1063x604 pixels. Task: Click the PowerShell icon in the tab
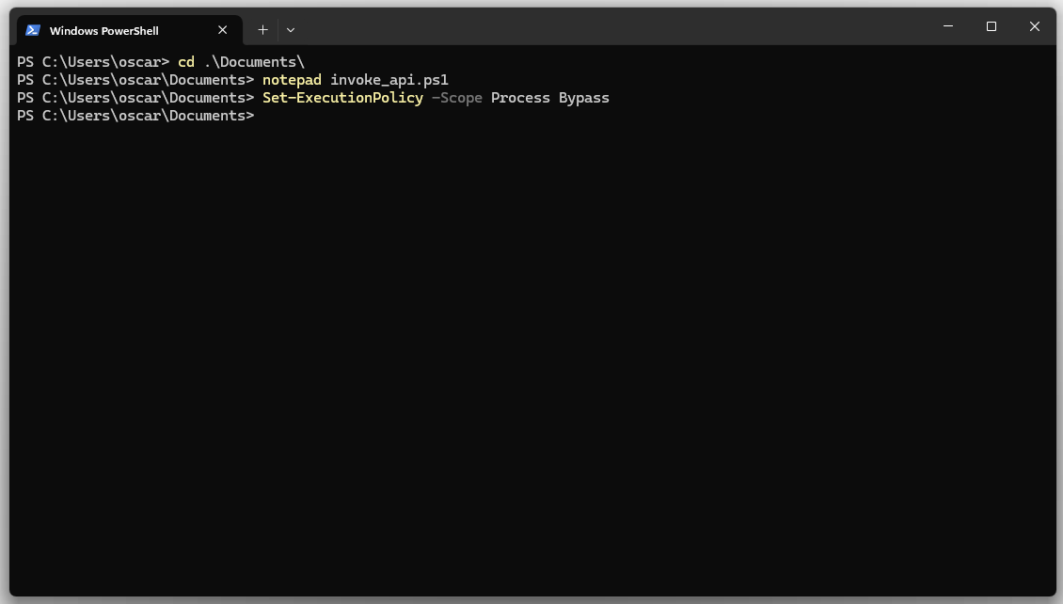(x=33, y=30)
